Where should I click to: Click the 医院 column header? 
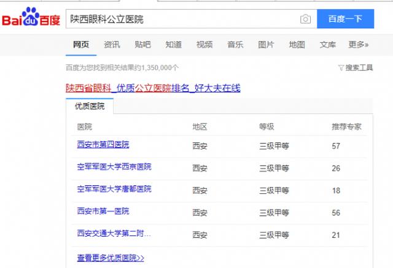click(85, 127)
